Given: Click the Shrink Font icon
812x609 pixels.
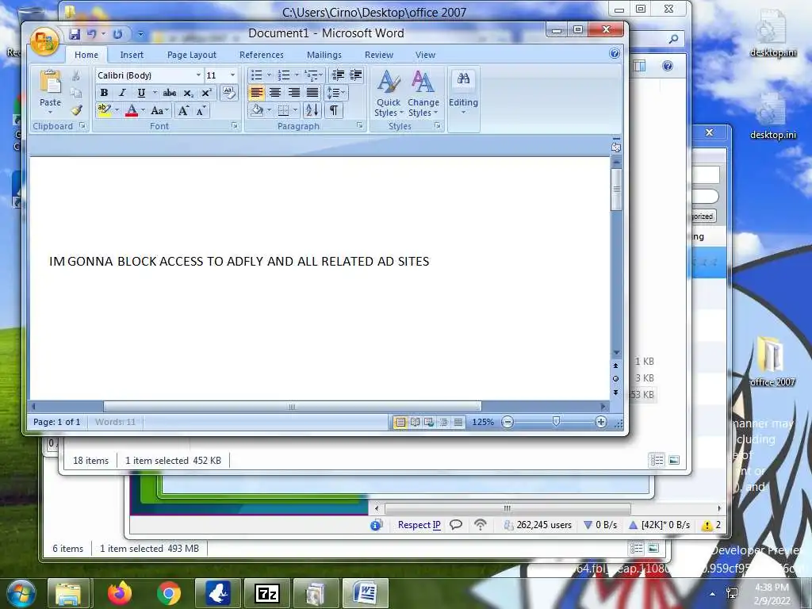Looking at the screenshot, I should click(x=201, y=110).
